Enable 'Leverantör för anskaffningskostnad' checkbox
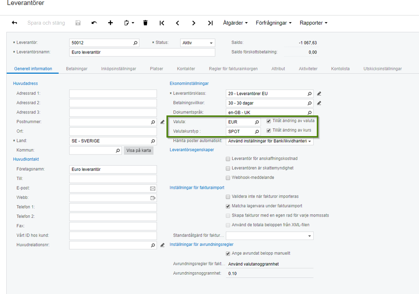The width and height of the screenshot is (419, 294). pos(228,159)
